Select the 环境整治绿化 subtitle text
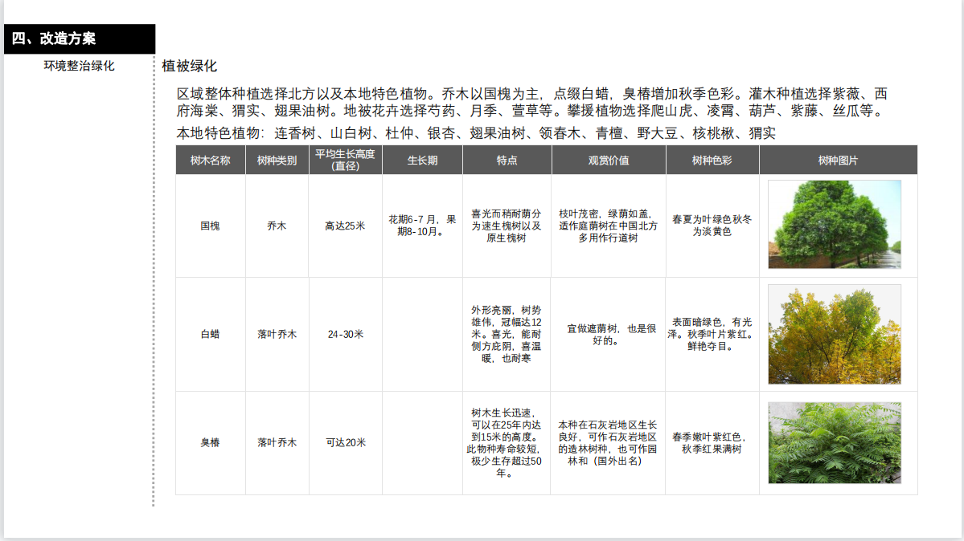Image resolution: width=964 pixels, height=541 pixels. pyautogui.click(x=79, y=66)
